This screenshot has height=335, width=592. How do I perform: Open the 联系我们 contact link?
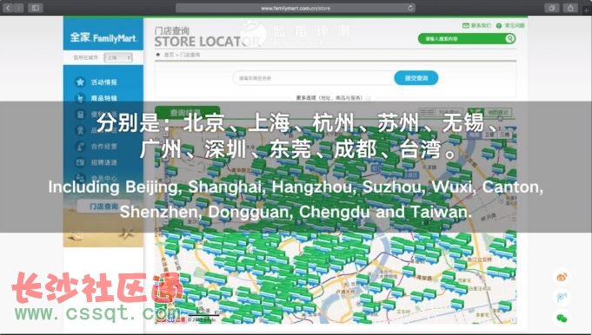477,26
